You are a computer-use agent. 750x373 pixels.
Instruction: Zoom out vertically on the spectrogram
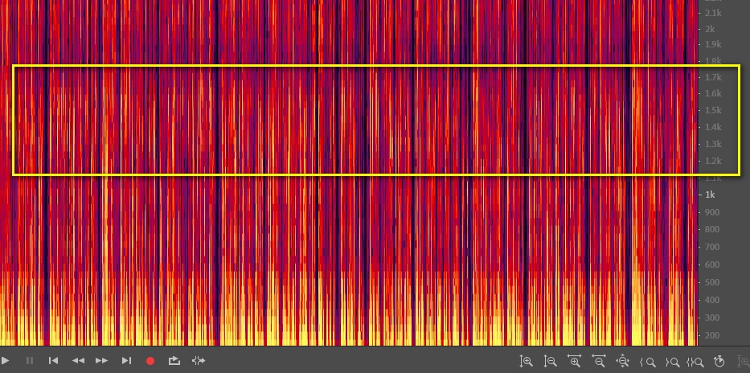pos(550,362)
